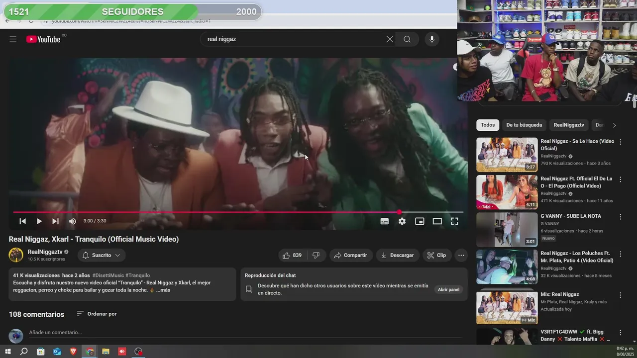Image resolution: width=637 pixels, height=358 pixels.
Task: Play the paused video
Action: point(39,221)
